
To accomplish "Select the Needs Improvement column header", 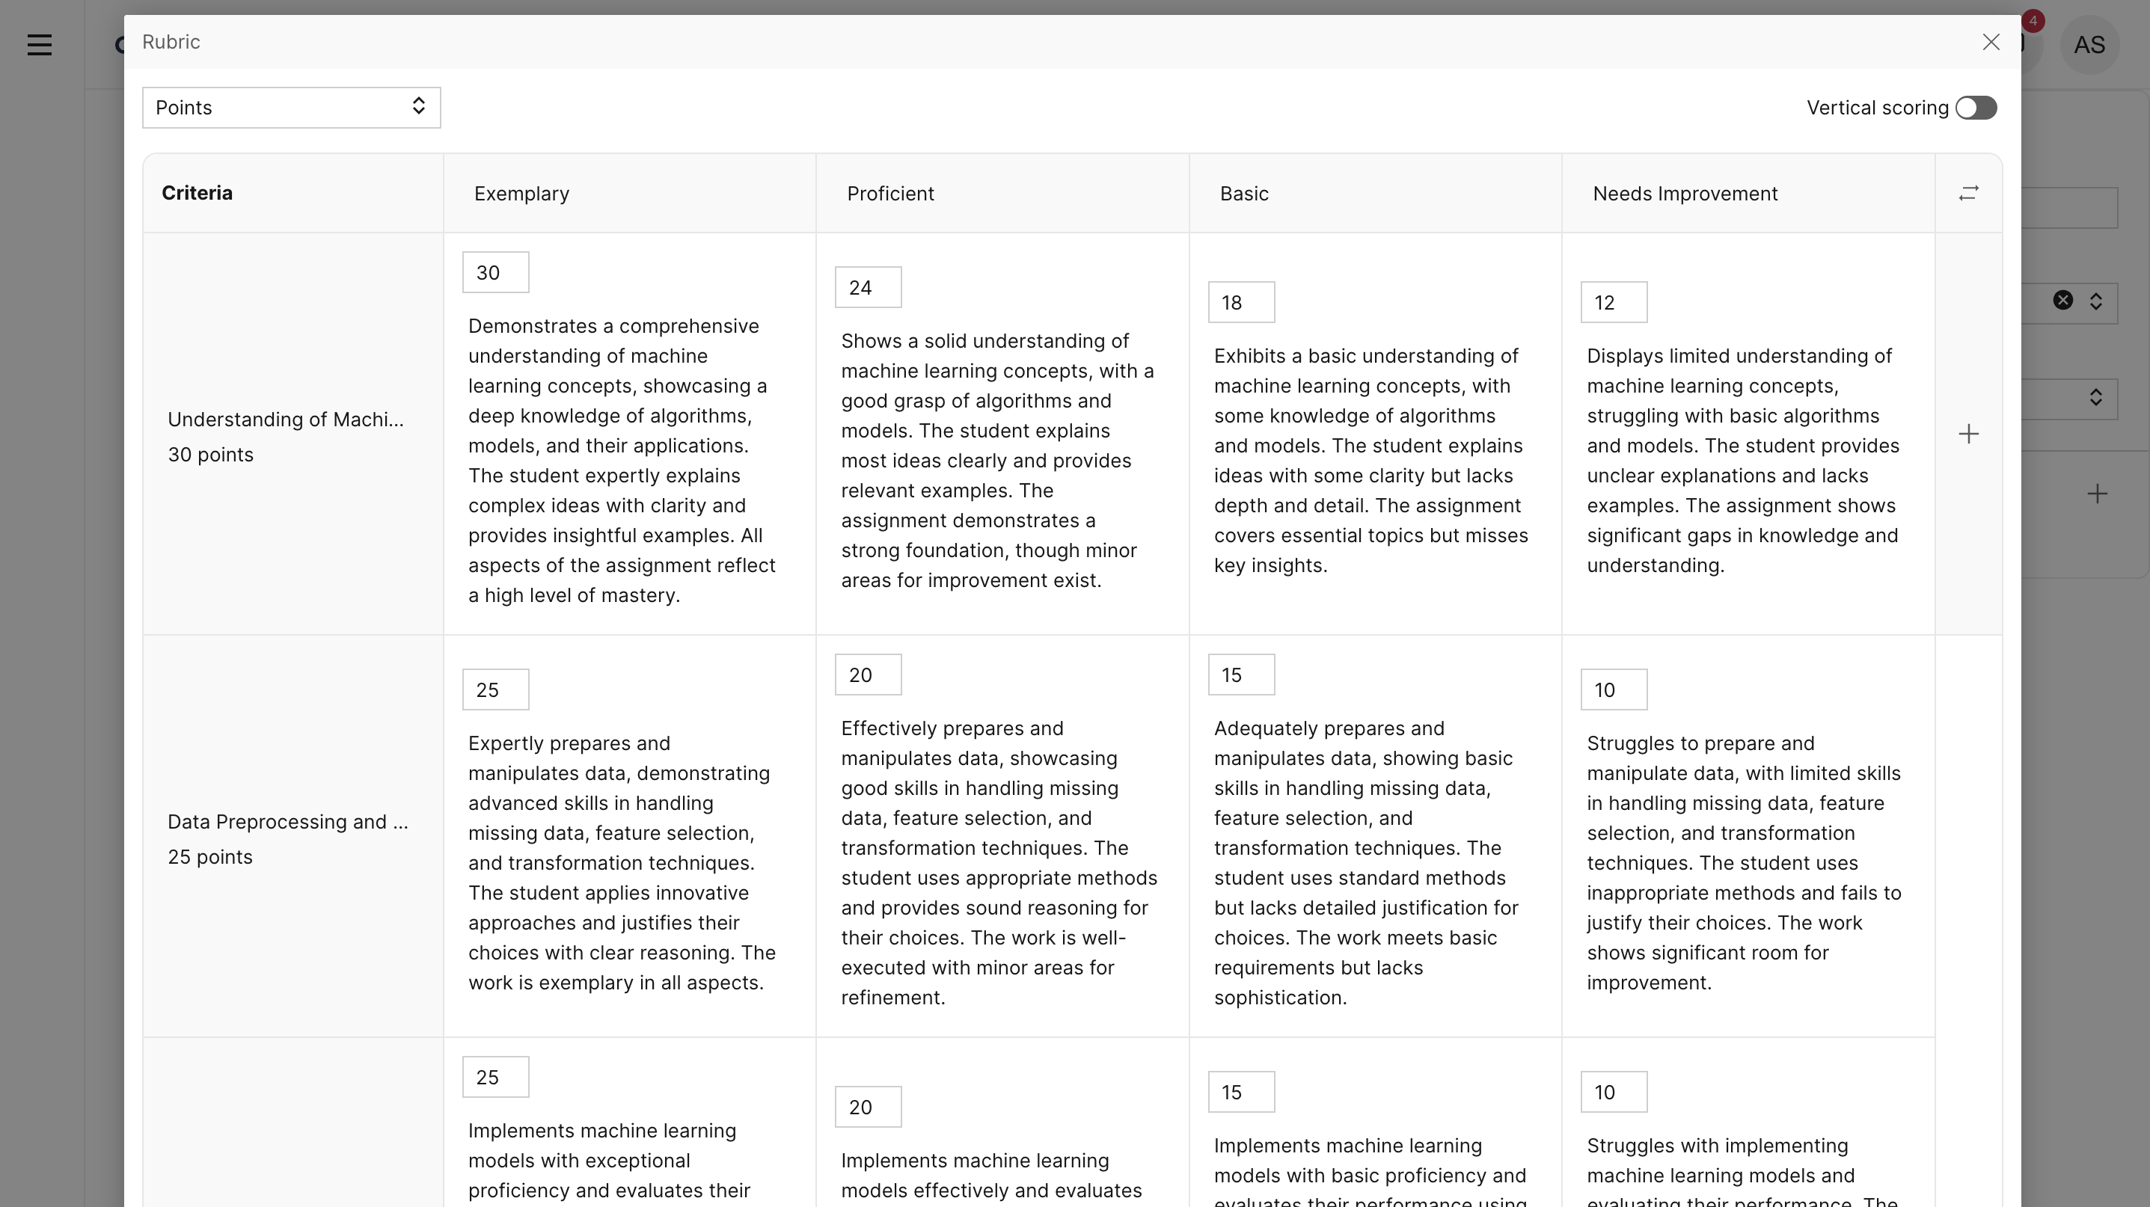I will (x=1684, y=194).
